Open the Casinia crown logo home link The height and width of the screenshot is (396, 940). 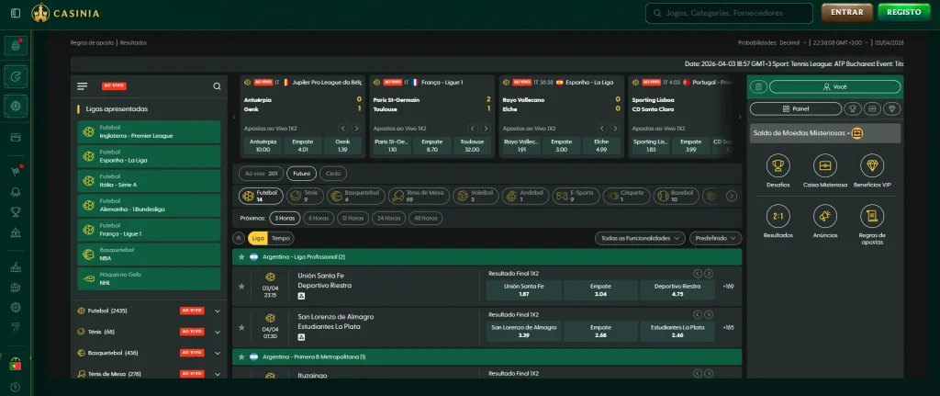(x=66, y=13)
